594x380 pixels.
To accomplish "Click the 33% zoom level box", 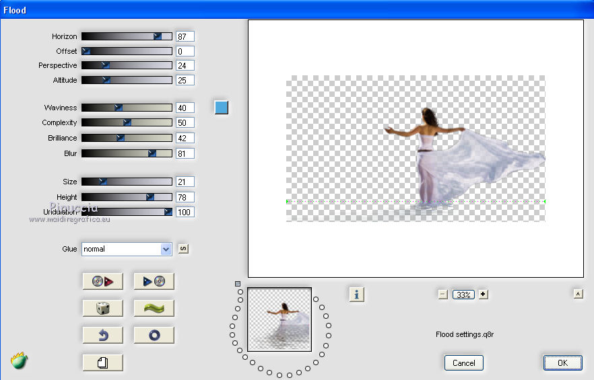I will pyautogui.click(x=463, y=295).
